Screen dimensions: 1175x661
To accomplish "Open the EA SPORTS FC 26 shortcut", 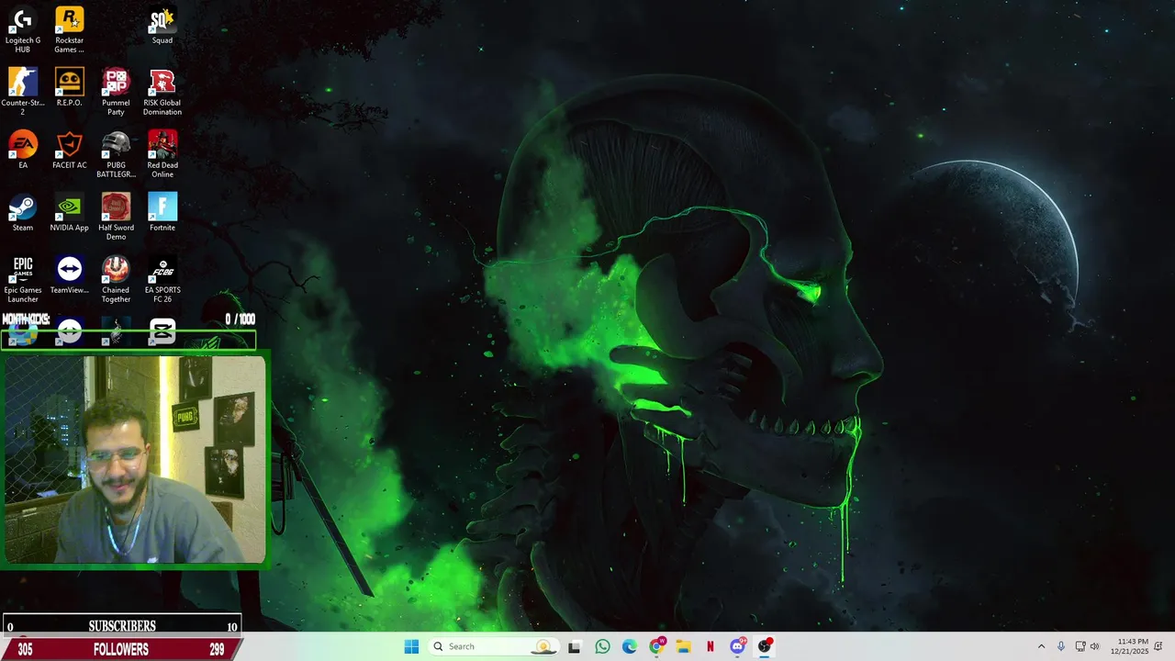I will click(162, 279).
